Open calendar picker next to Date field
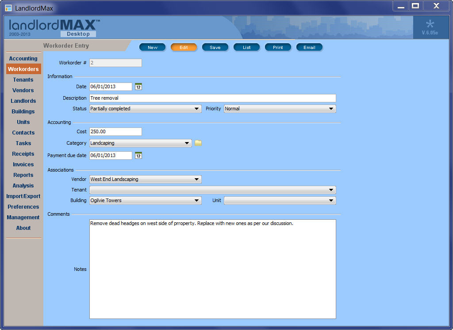Image resolution: width=453 pixels, height=330 pixels. (138, 86)
